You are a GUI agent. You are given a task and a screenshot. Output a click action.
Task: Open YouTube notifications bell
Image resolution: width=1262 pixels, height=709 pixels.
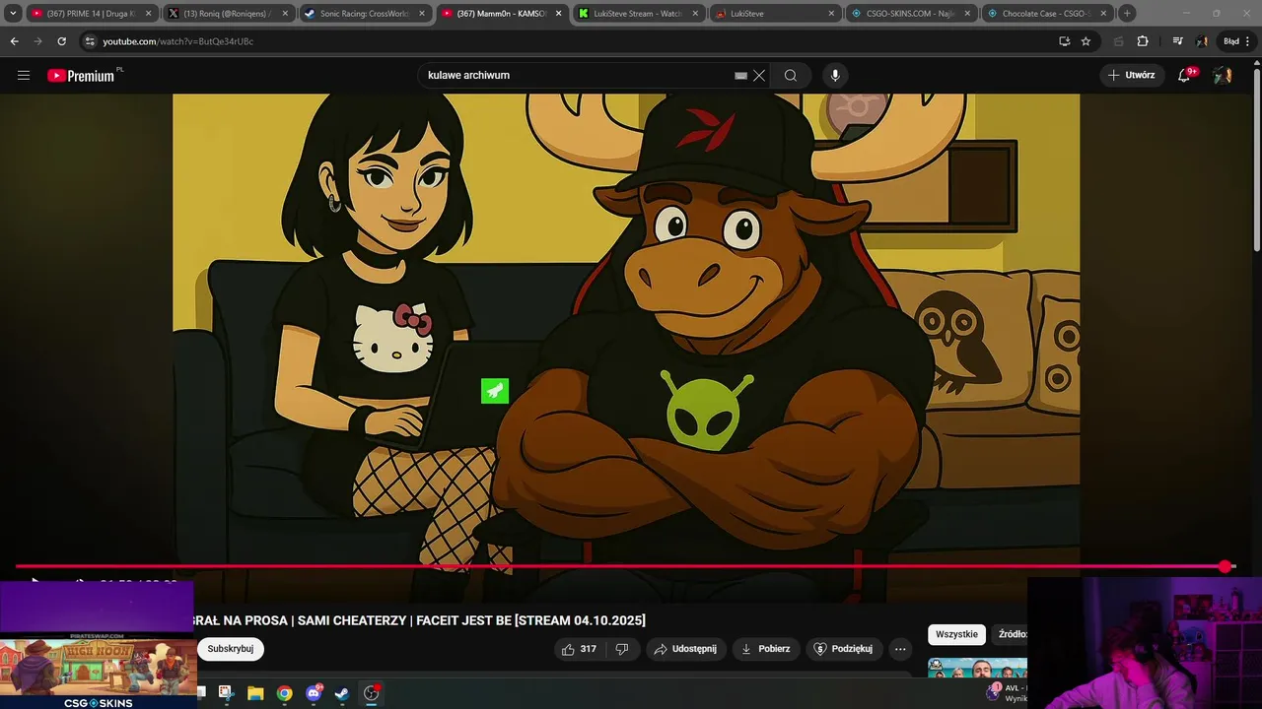pos(1185,75)
